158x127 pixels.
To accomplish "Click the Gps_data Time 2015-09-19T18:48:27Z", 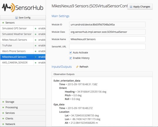I will [x=80, y=108].
